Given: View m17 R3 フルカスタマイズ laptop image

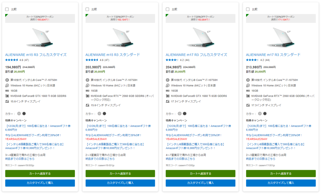Looking at the screenshot, I should coord(200,37).
